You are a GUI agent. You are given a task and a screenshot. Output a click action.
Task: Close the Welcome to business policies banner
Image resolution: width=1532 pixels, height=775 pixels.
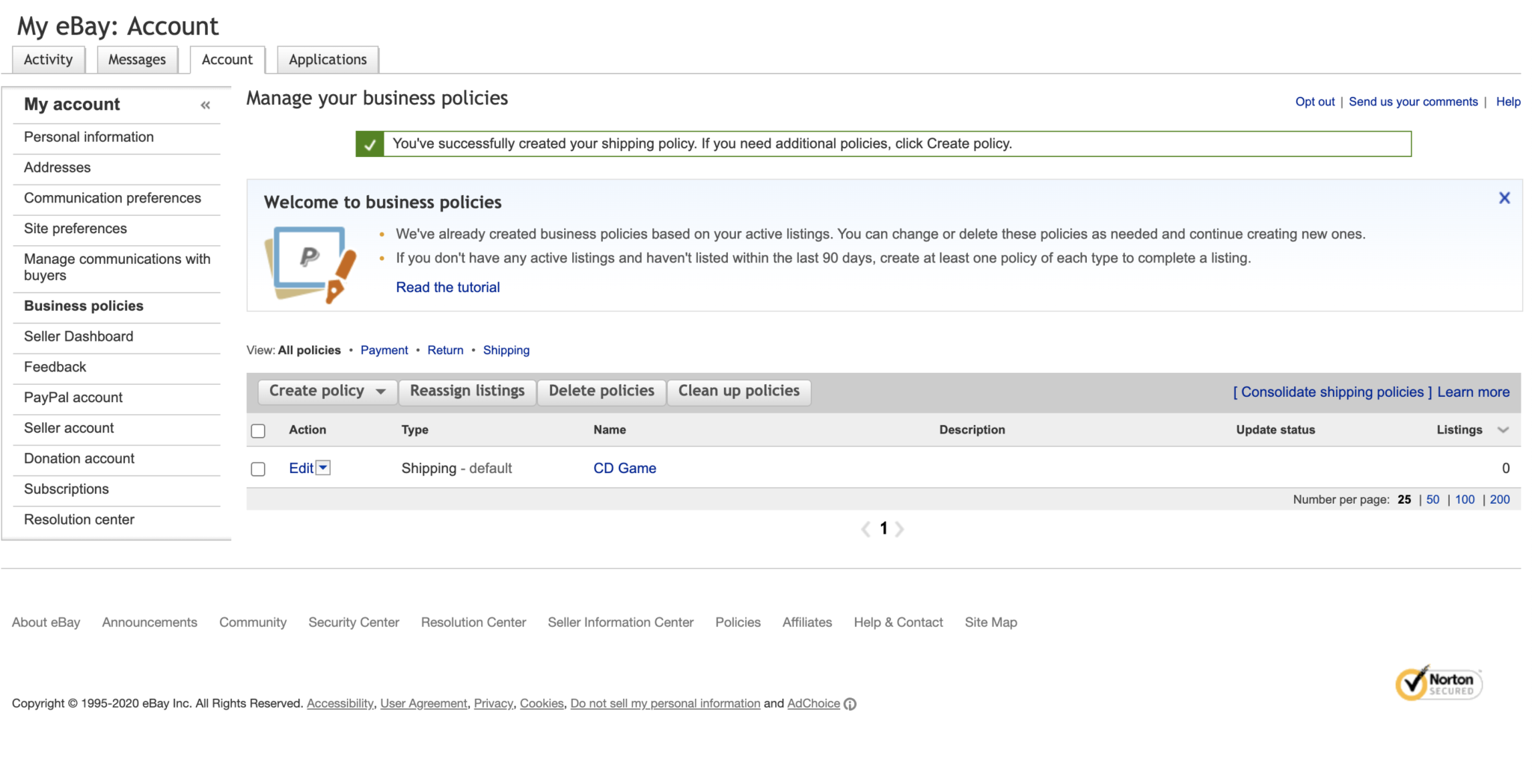1504,198
